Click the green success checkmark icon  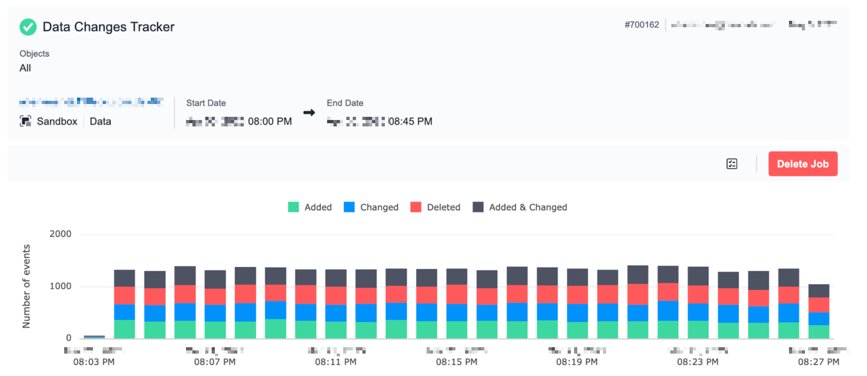pyautogui.click(x=28, y=27)
